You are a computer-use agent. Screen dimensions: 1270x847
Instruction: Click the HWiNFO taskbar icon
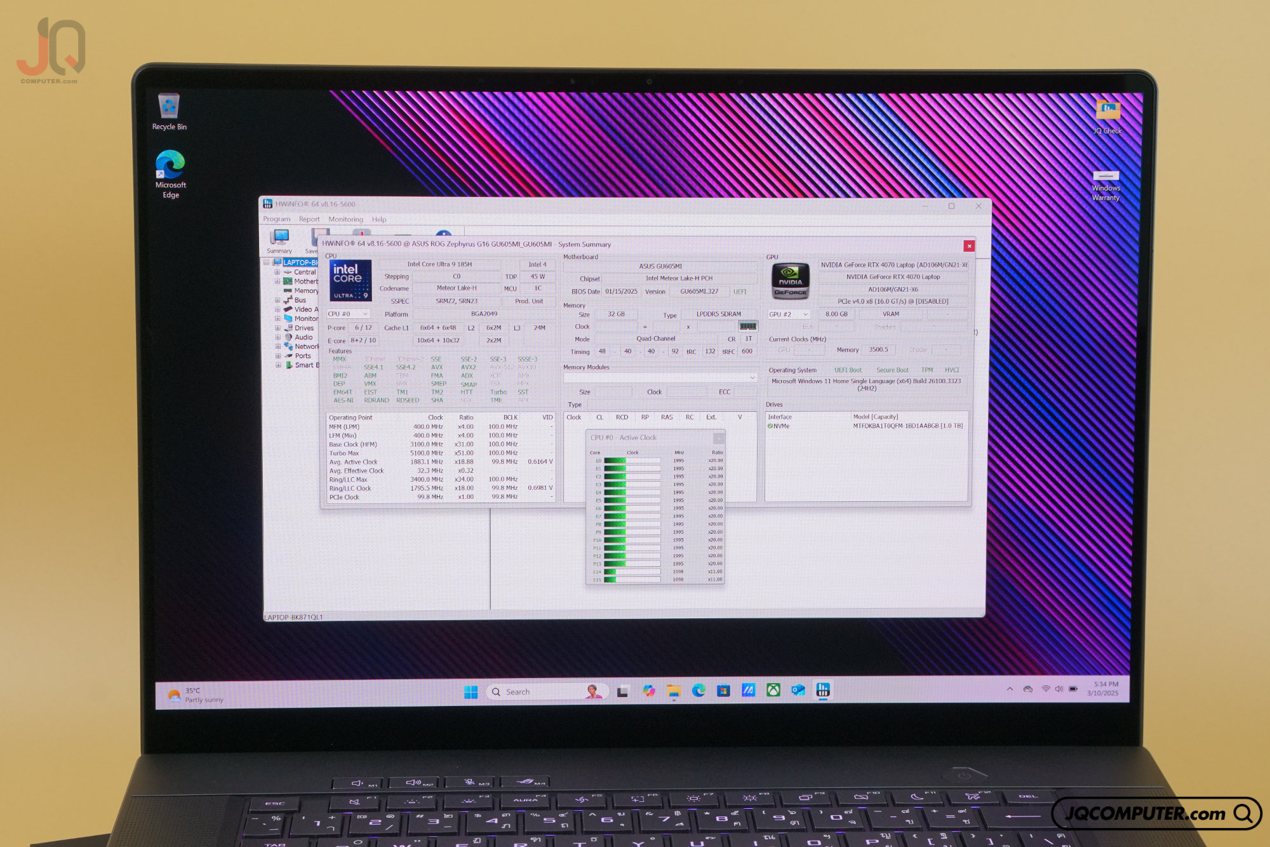823,690
